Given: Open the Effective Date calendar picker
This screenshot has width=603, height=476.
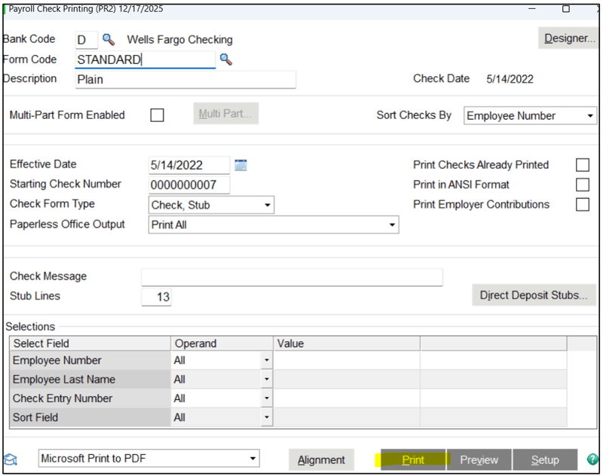Looking at the screenshot, I should coord(241,165).
